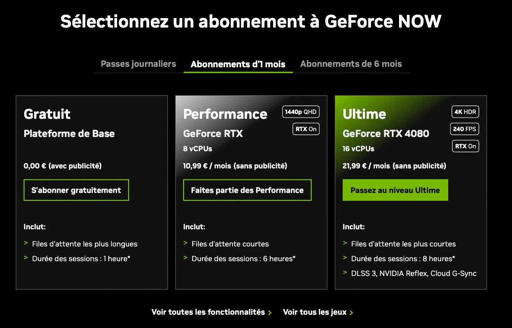512x328 pixels.
Task: Open Voir toutes les fonctionnalités link
Action: 208,312
